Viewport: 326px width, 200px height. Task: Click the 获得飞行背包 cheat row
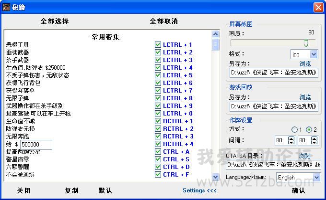click(x=23, y=83)
